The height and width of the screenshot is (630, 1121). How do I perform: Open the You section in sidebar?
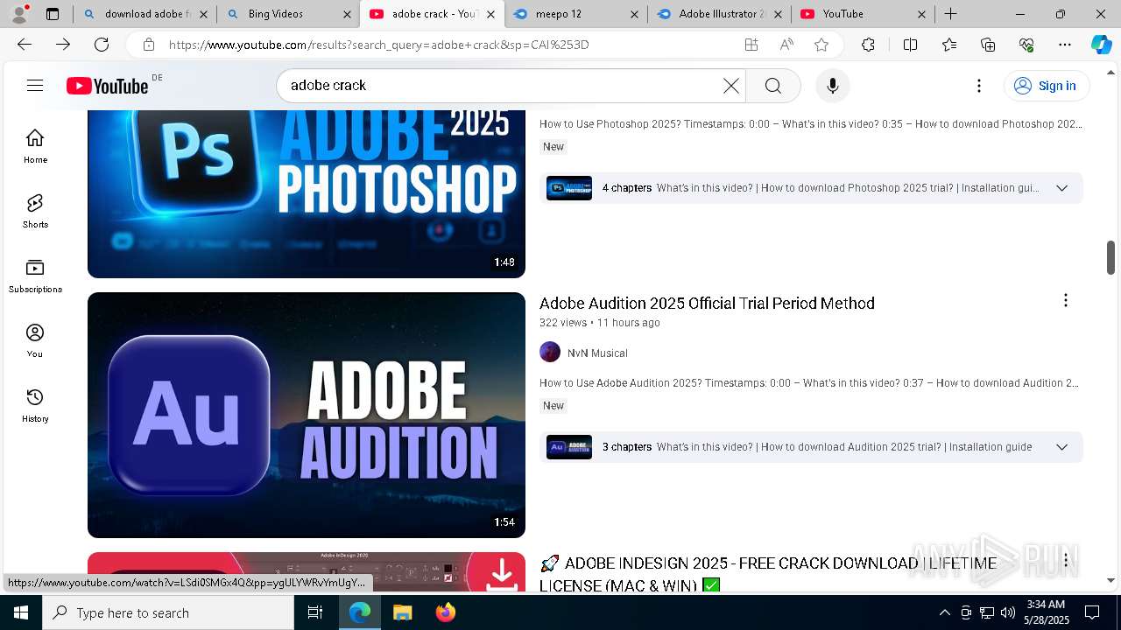(x=35, y=340)
